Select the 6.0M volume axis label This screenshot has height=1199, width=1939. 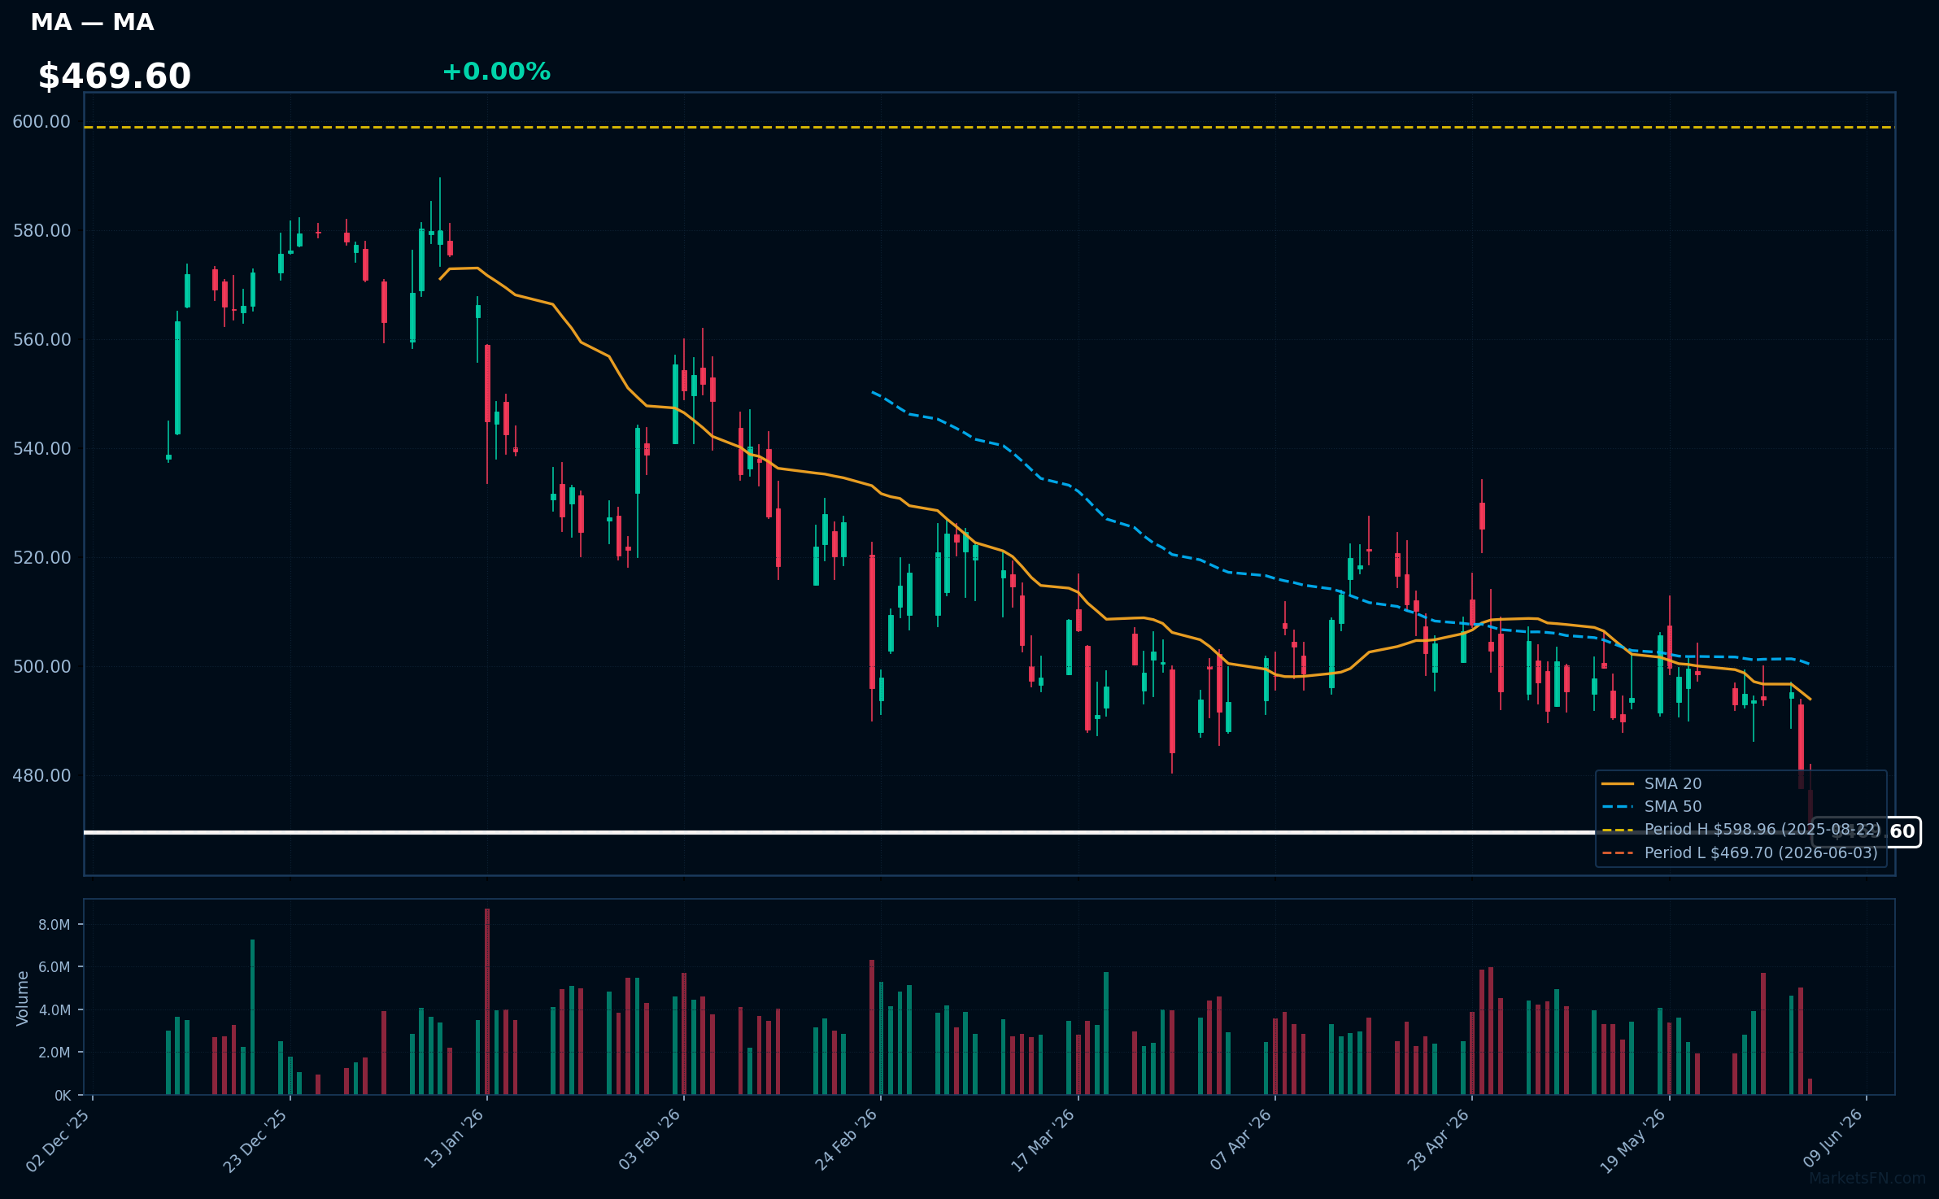pos(54,967)
